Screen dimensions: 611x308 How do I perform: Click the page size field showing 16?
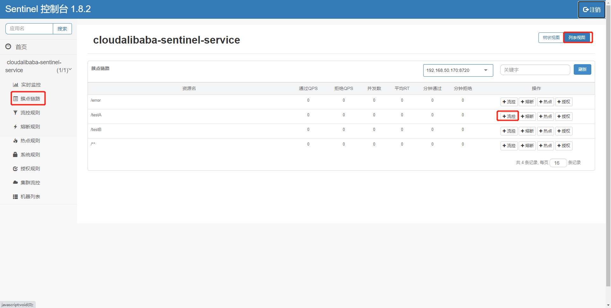558,163
